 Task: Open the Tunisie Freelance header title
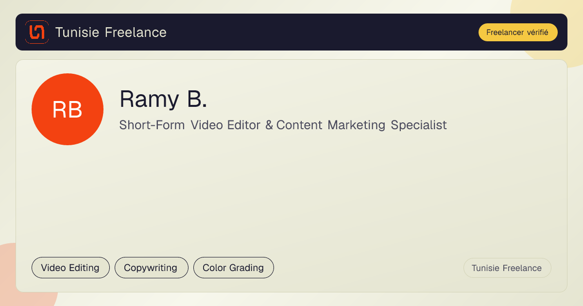coord(111,33)
